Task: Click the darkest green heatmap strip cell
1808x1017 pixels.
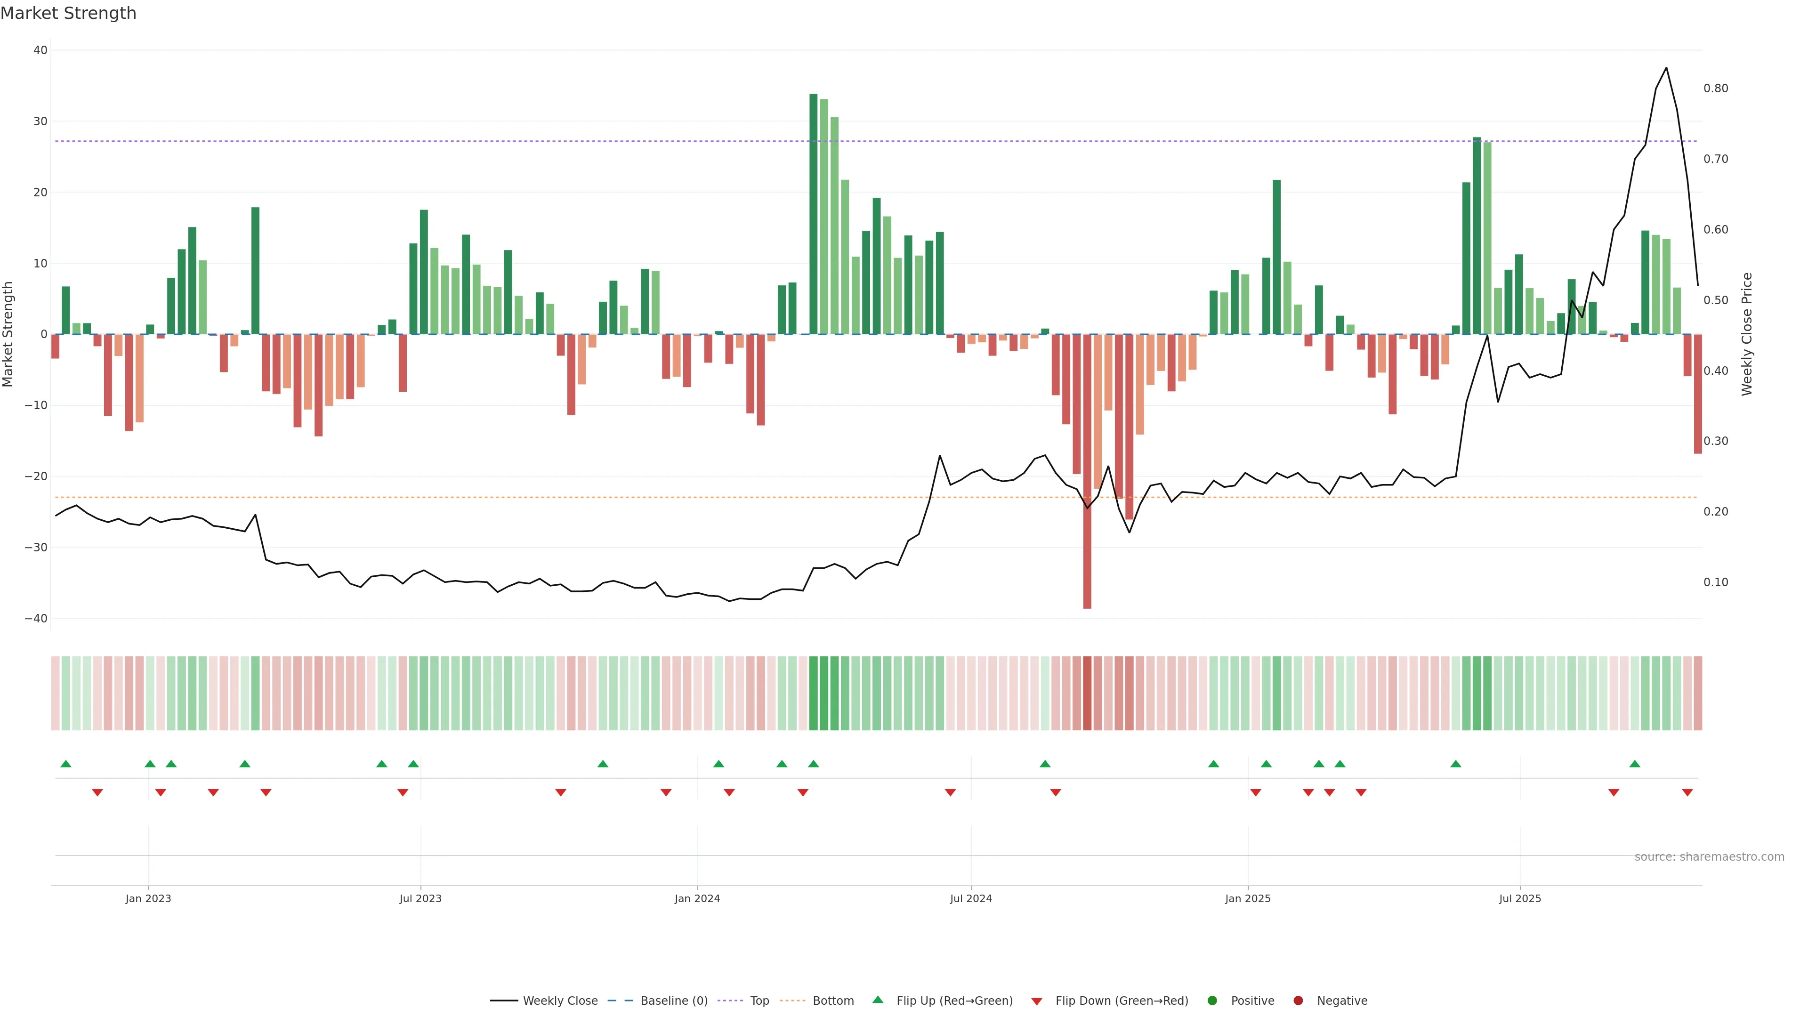Action: (x=814, y=694)
